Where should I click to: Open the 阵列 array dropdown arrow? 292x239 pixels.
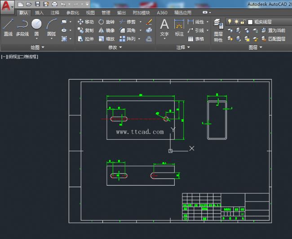tap(139, 39)
